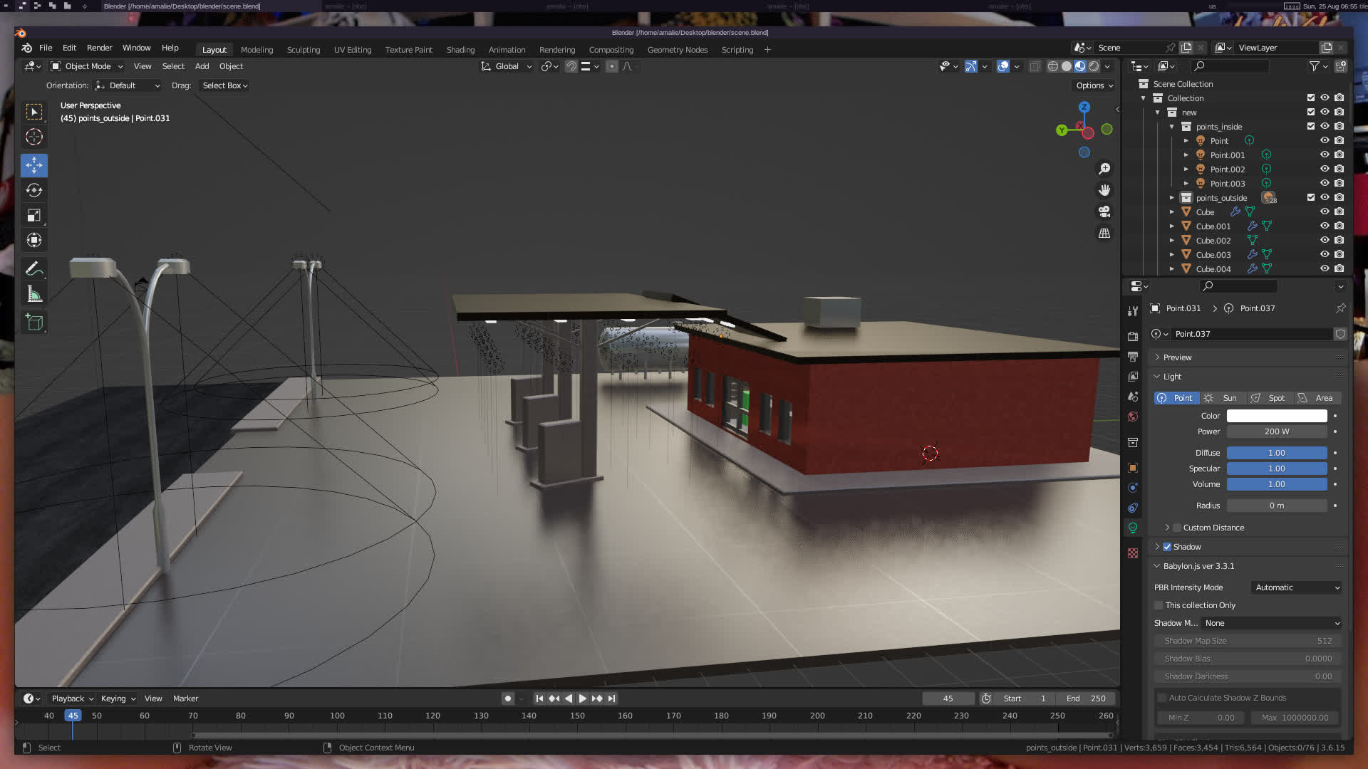Select the Move tool in toolbar
The image size is (1368, 769).
[x=34, y=165]
